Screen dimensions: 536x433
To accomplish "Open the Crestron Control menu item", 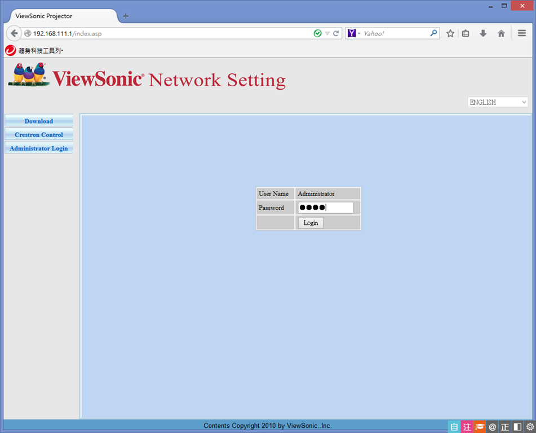I will [x=39, y=135].
